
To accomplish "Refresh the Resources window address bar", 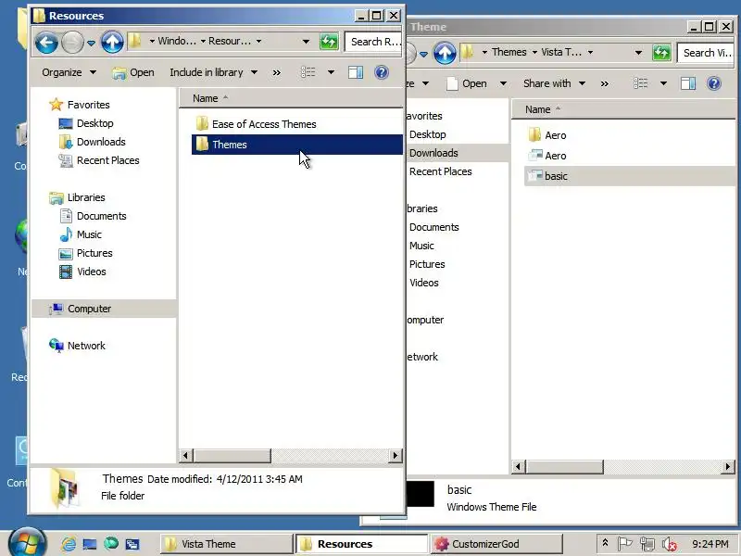I will pos(329,42).
